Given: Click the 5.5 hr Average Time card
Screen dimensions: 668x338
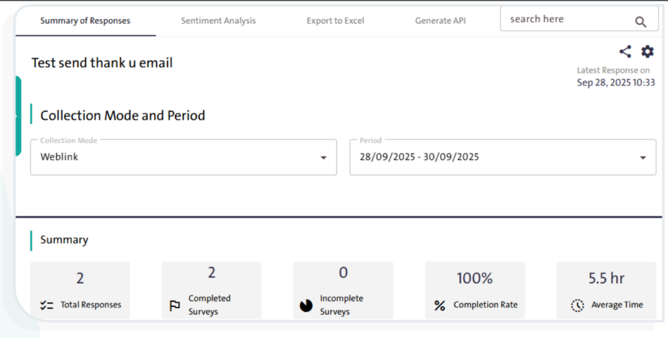Looking at the screenshot, I should point(606,290).
